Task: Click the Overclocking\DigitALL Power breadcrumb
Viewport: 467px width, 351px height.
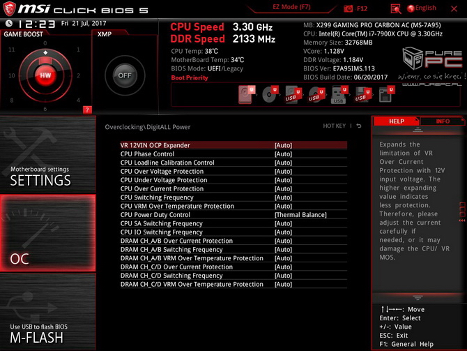Action: click(x=148, y=127)
